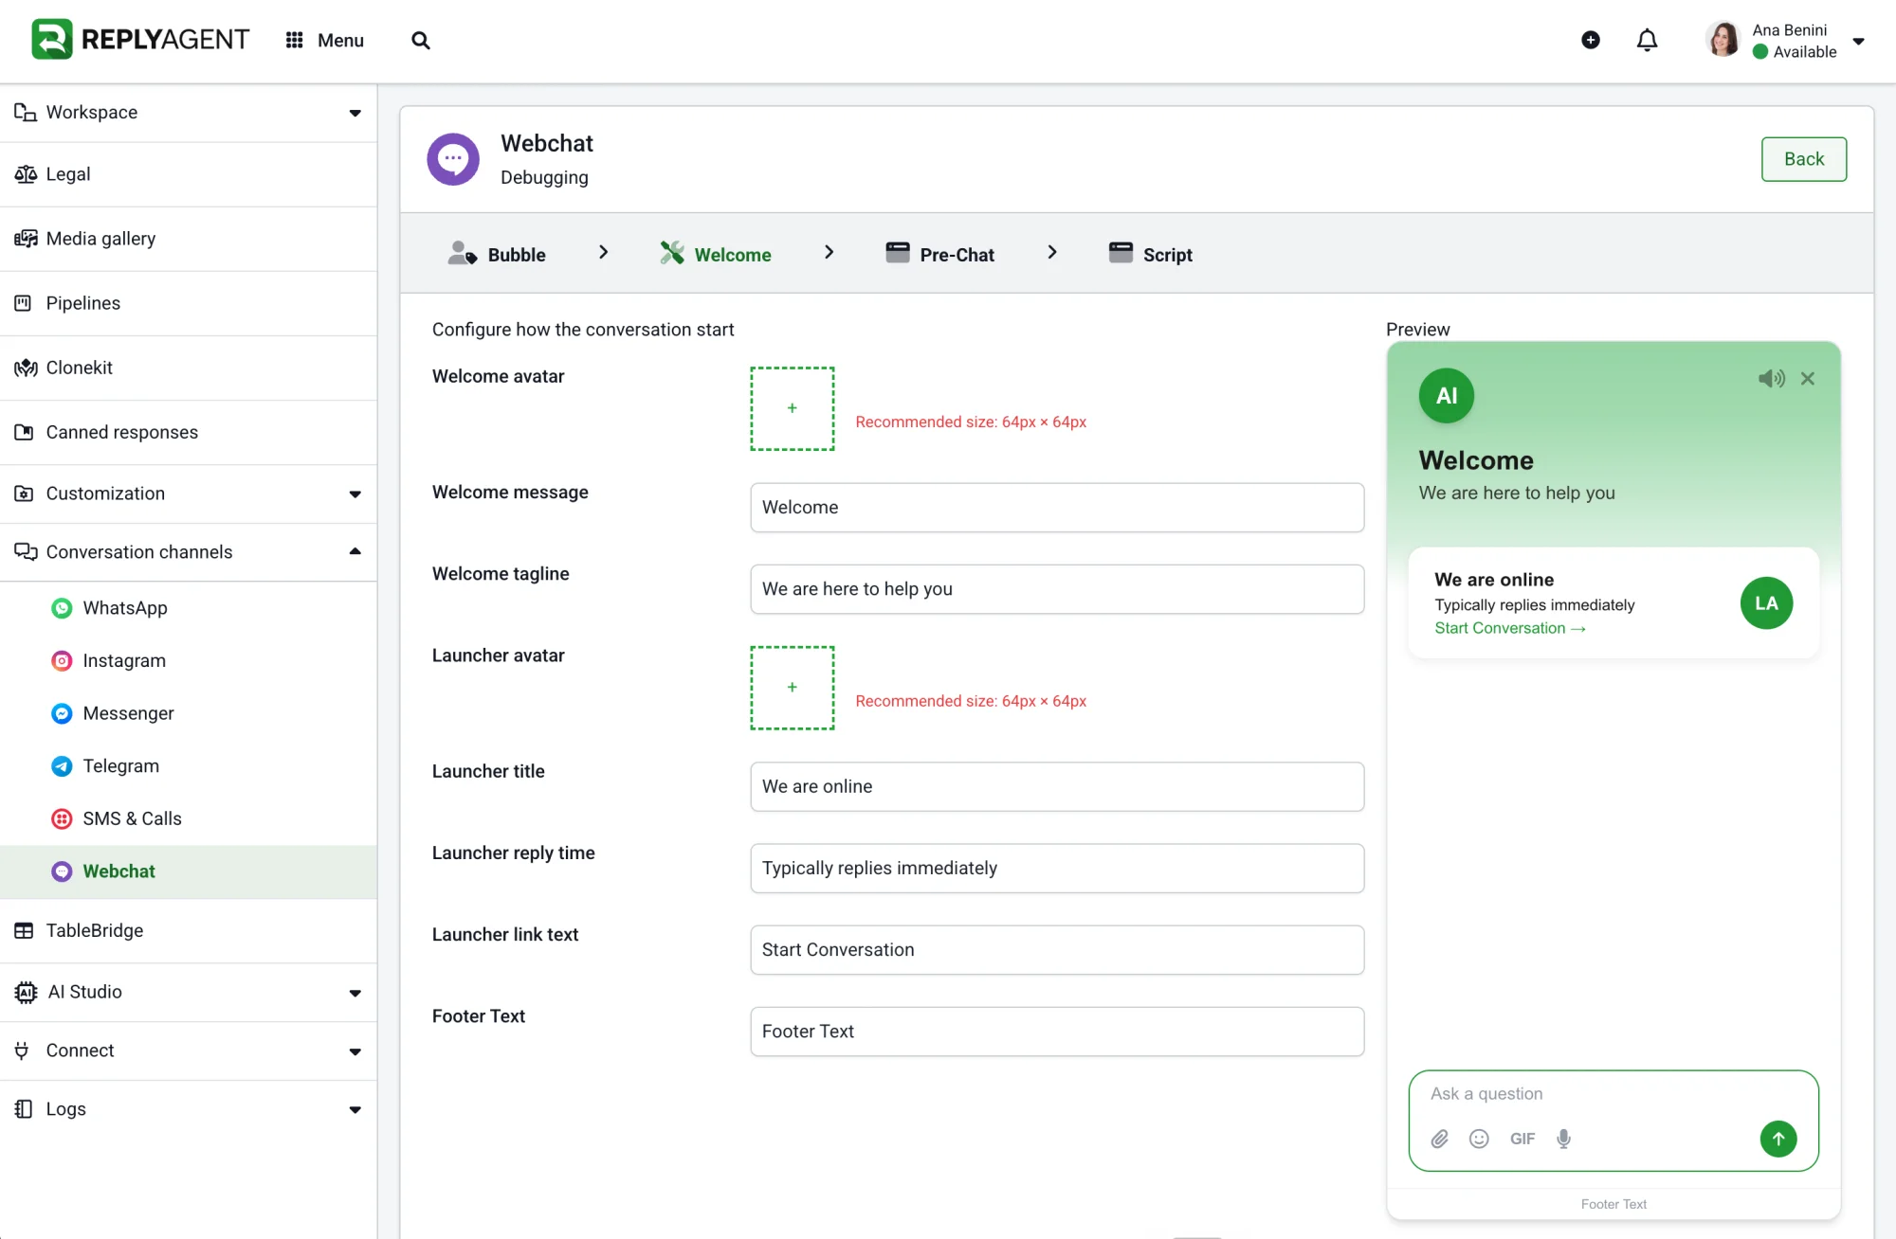Open the search magnifier
The width and height of the screenshot is (1896, 1239).
pyautogui.click(x=421, y=40)
